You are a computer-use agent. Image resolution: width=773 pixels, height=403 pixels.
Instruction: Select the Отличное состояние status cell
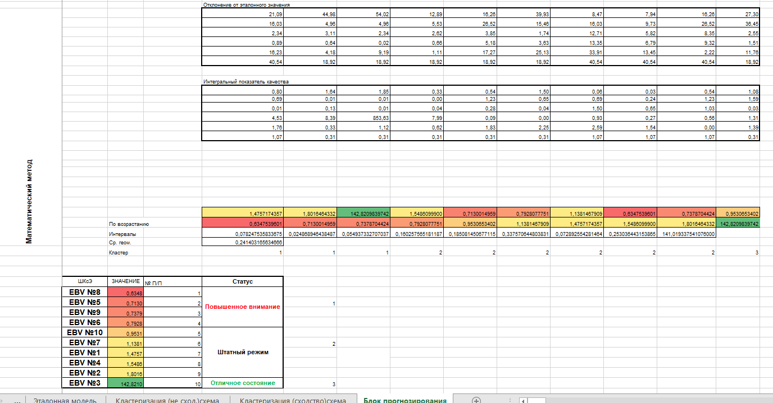point(242,383)
